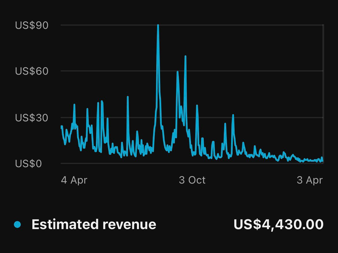
Task: Click the tallest chart peak at US$90
Action: coord(158,26)
